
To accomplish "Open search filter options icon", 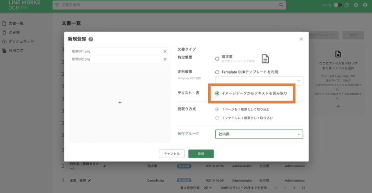I will tap(57, 5).
